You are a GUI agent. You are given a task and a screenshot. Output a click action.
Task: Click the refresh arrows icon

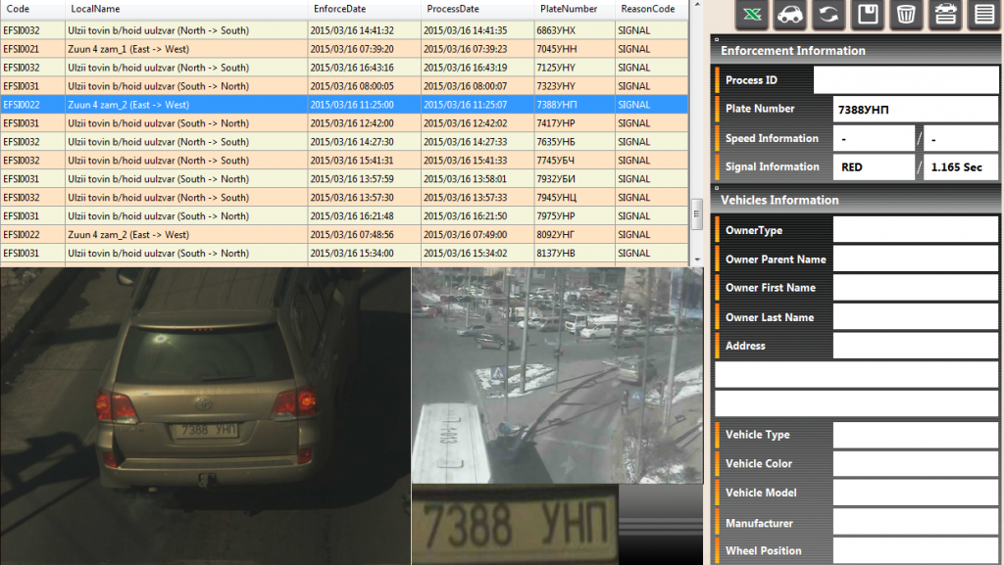click(828, 15)
